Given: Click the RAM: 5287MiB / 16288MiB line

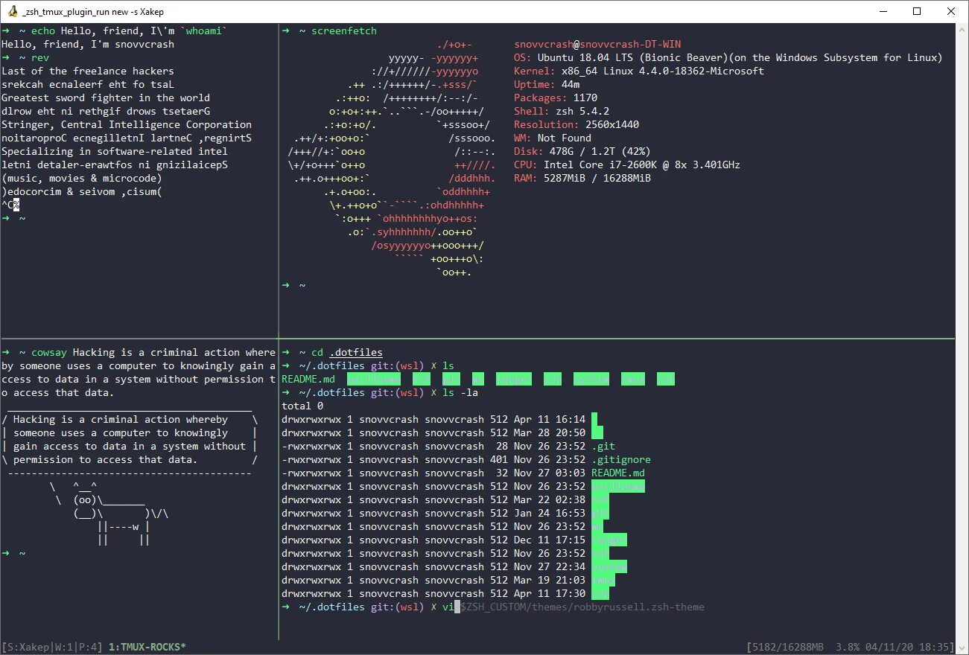Looking at the screenshot, I should pyautogui.click(x=582, y=178).
